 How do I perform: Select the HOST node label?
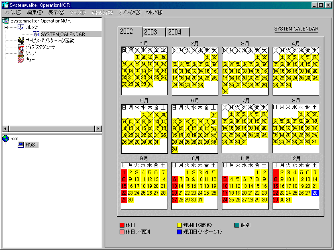click(x=32, y=145)
